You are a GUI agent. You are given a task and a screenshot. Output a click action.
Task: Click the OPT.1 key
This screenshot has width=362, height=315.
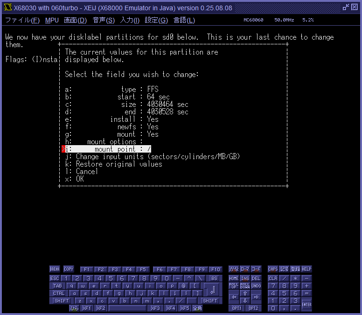(237, 308)
